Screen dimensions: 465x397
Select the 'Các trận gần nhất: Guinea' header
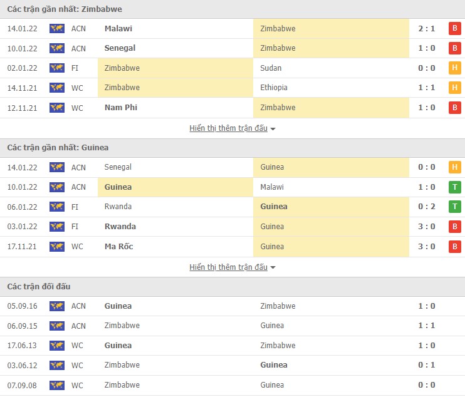click(x=57, y=148)
